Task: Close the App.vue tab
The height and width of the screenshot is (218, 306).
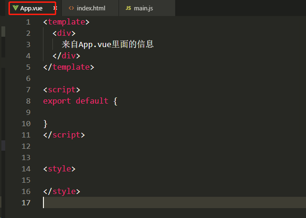Action: pos(55,8)
